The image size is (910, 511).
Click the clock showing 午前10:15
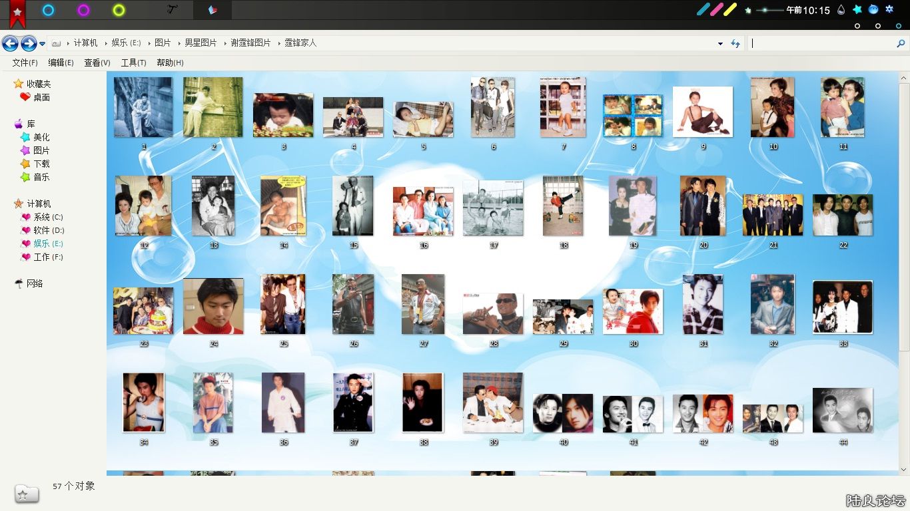pos(807,10)
